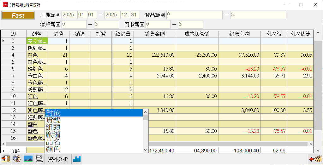
Task: Open the search magnifier tool
Action: click(x=17, y=159)
